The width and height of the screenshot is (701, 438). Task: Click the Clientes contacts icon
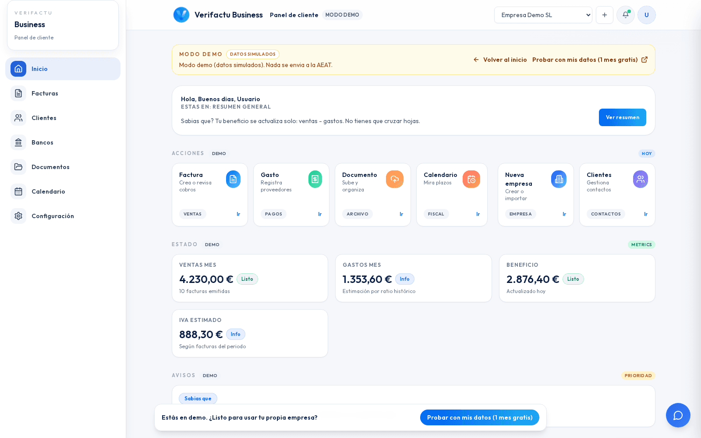point(640,179)
